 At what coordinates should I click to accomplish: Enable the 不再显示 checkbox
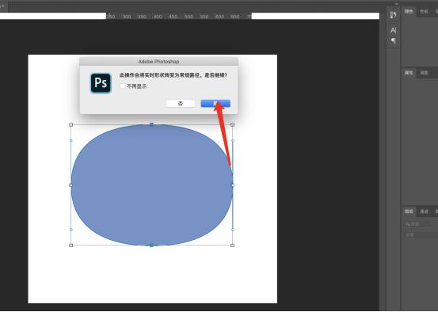point(122,86)
